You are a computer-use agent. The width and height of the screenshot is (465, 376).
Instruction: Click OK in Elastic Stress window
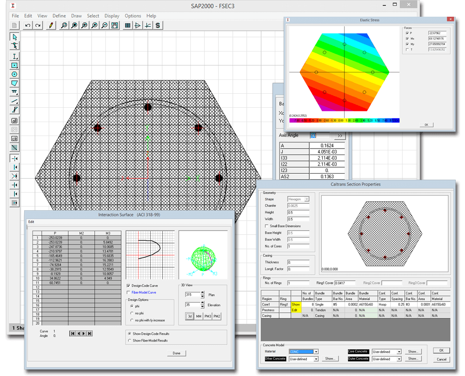point(426,125)
